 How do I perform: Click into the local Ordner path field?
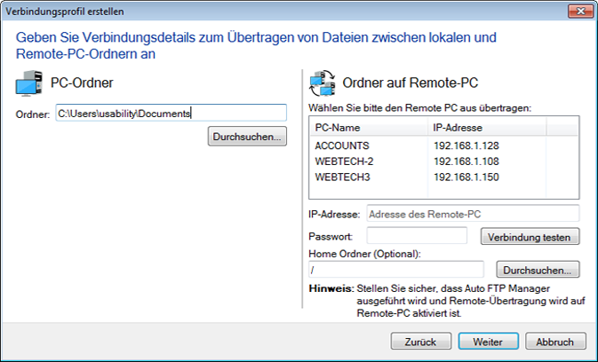click(x=170, y=113)
